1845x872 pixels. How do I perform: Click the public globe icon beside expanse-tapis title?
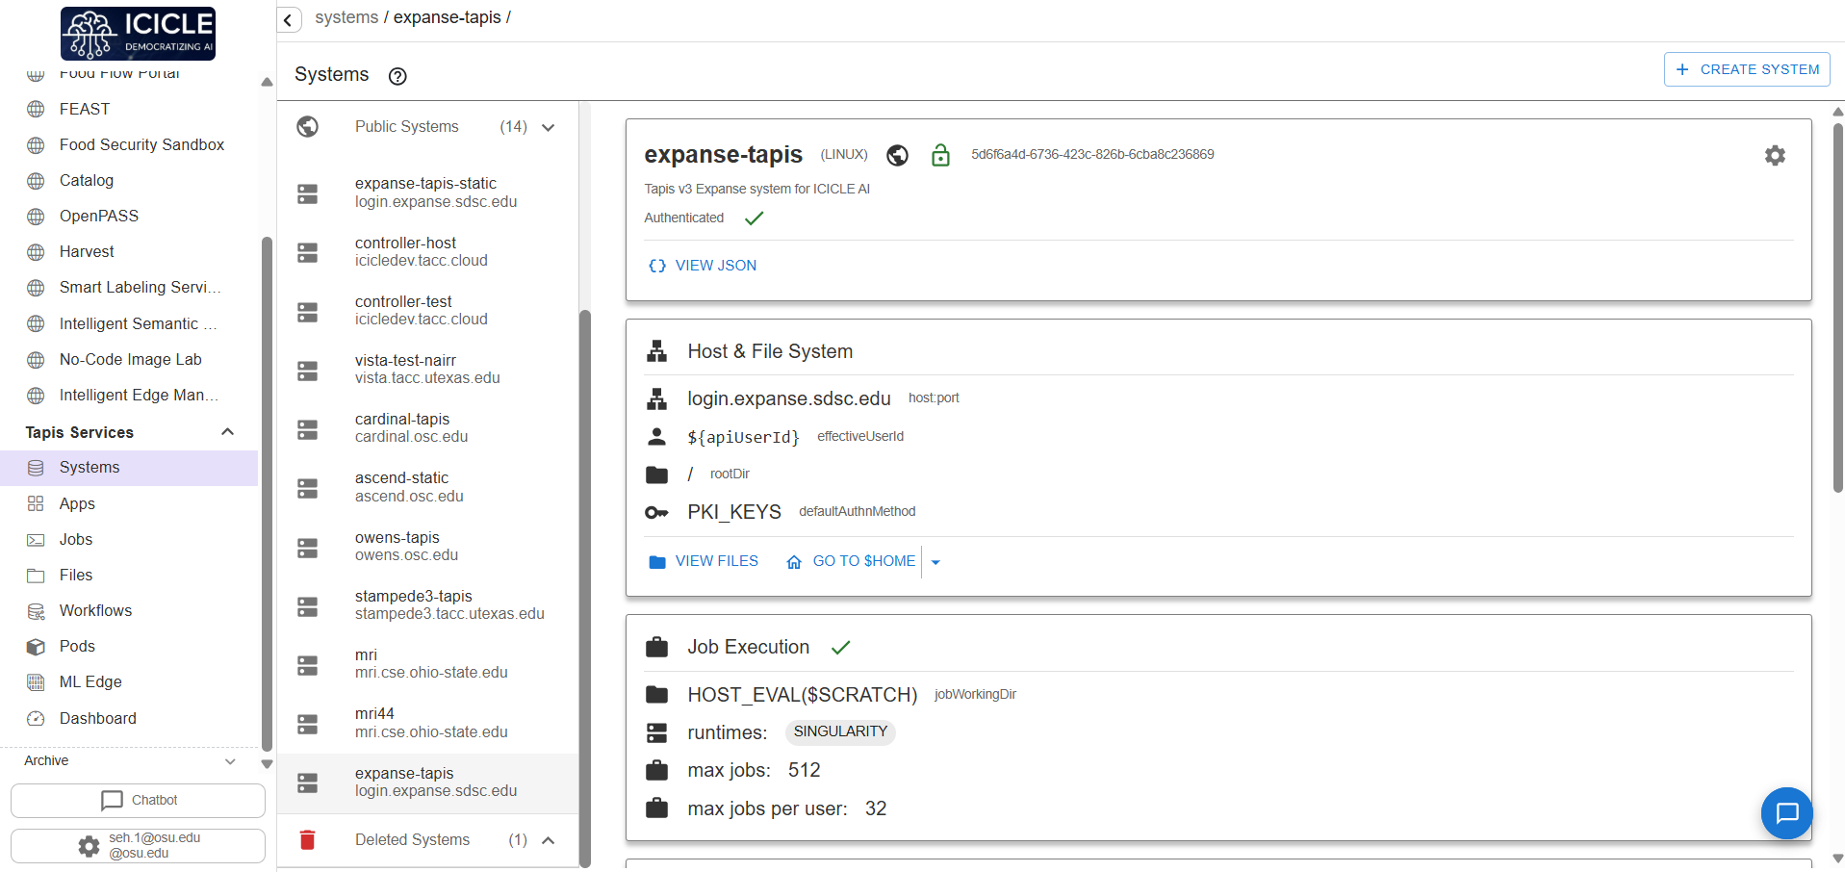[897, 155]
